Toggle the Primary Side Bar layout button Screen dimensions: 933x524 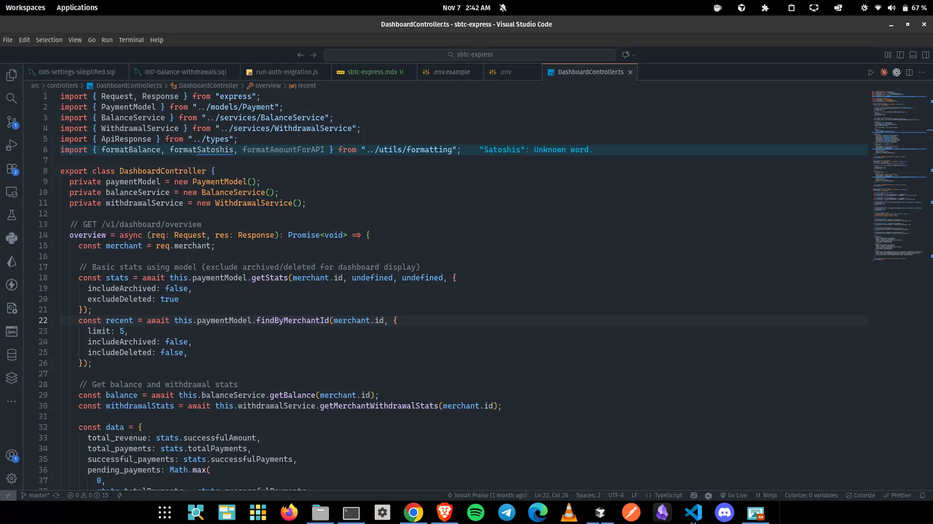tap(900, 55)
